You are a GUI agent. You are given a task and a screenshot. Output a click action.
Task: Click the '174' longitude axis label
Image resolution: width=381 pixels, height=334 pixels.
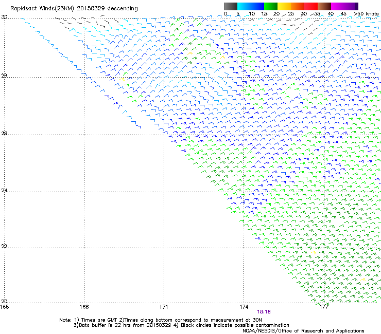(244, 307)
